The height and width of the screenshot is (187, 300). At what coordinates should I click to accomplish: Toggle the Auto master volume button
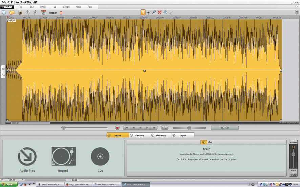pyautogui.click(x=293, y=170)
